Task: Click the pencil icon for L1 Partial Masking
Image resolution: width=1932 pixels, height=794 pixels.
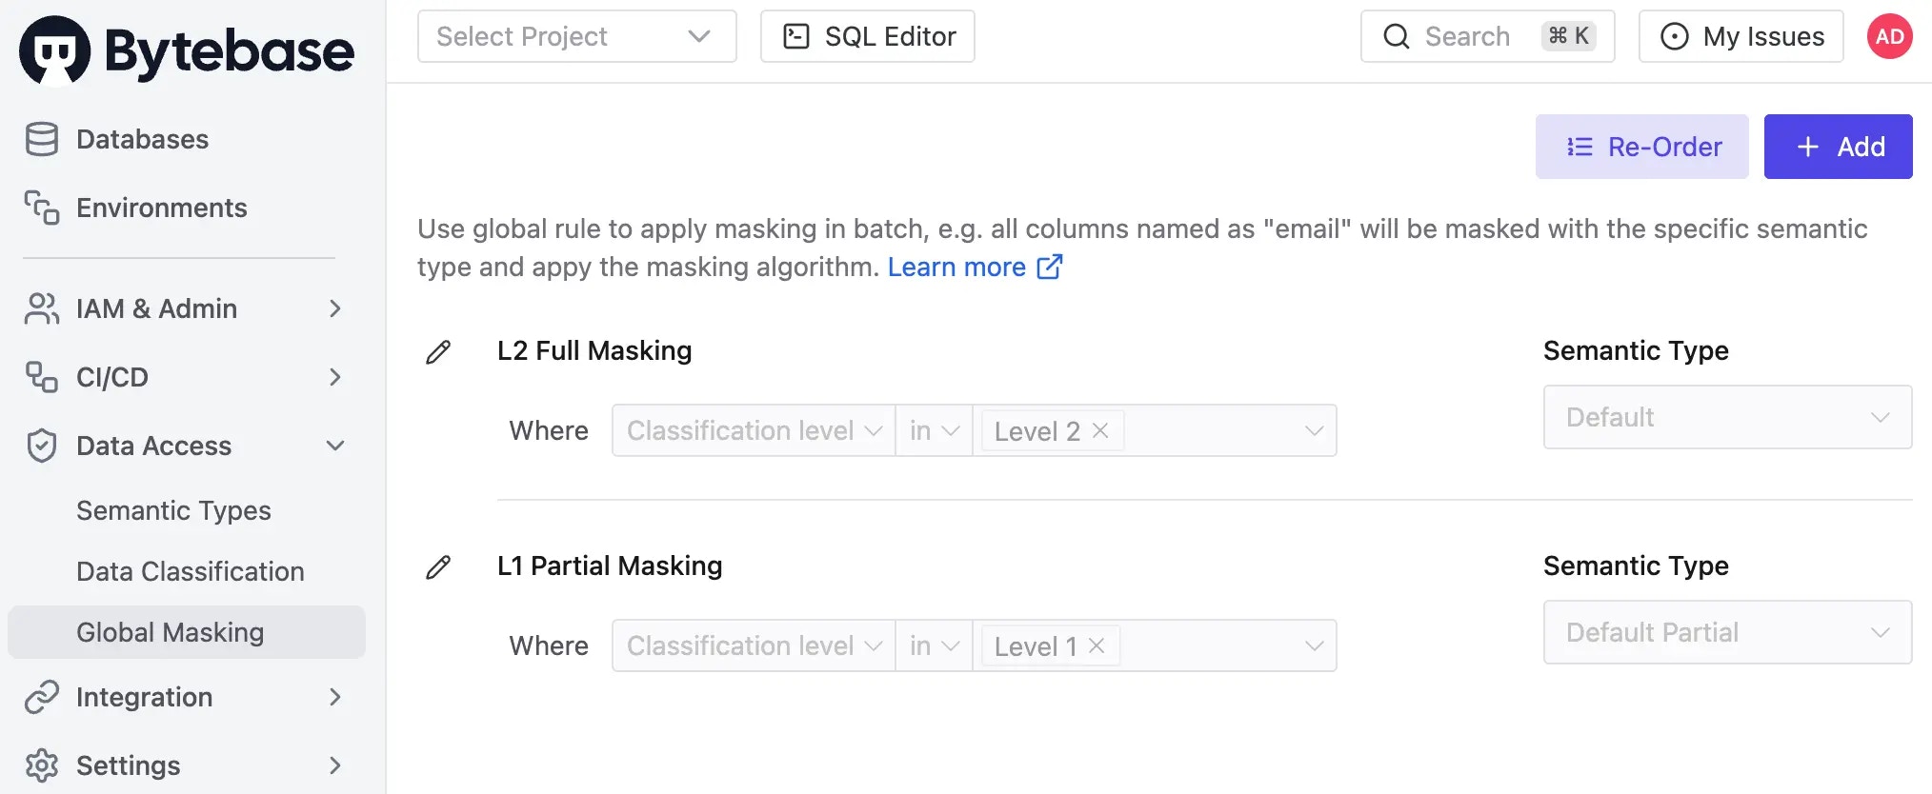Action: pos(438,567)
